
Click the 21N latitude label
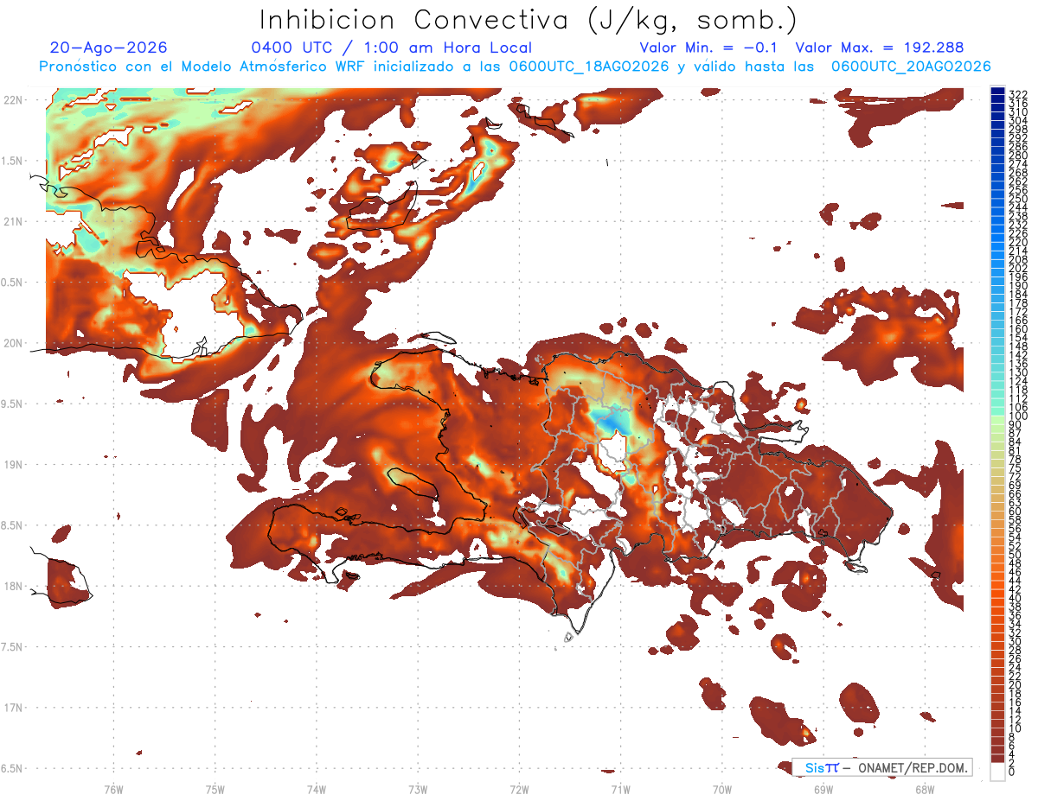pyautogui.click(x=13, y=221)
